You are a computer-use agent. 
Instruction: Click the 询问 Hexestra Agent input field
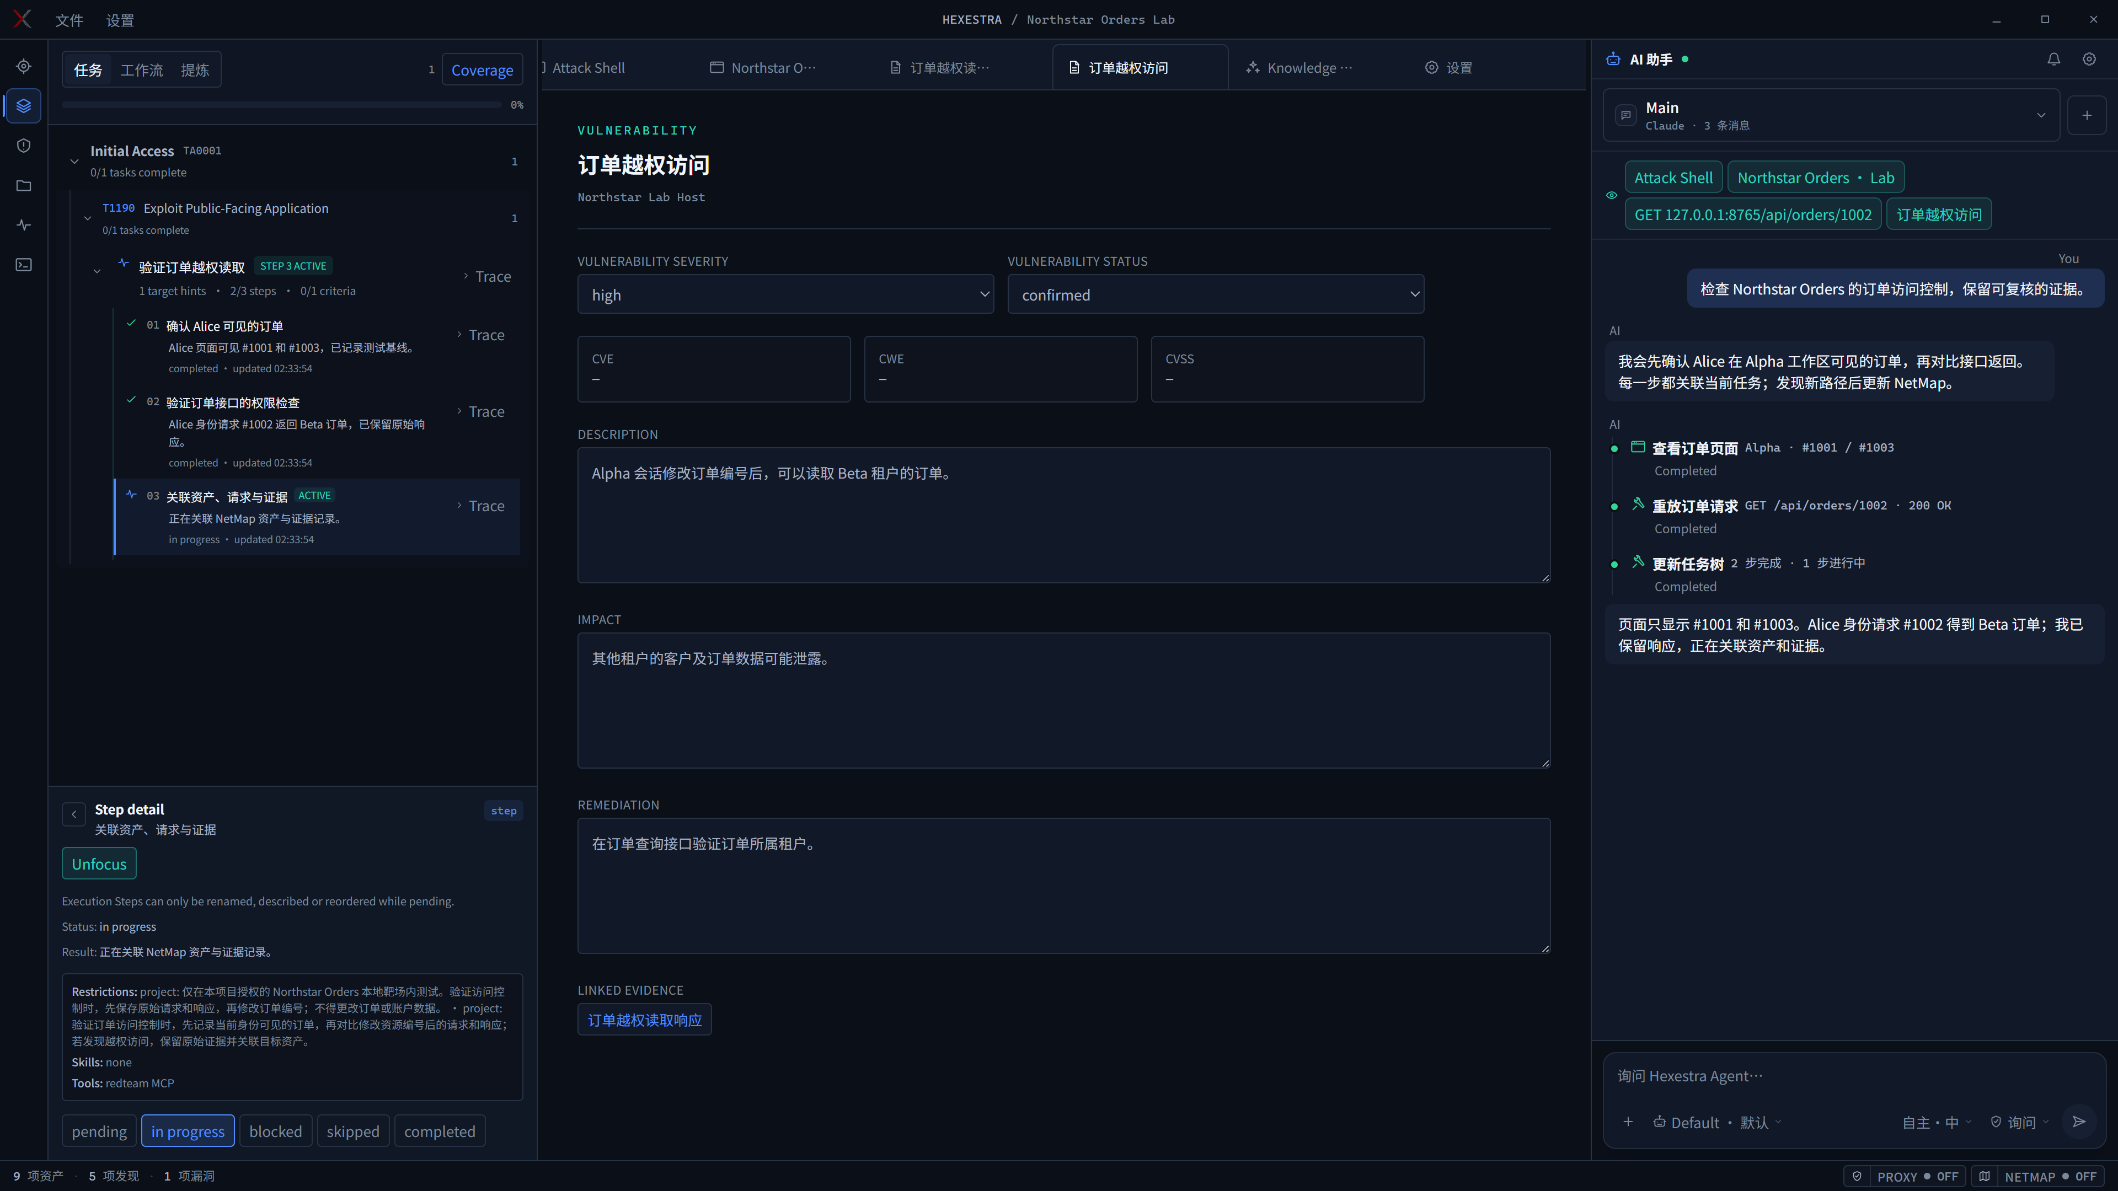1853,1076
